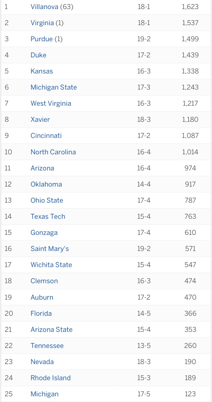
Task: Open the Cincinnati team page
Action: (x=46, y=136)
